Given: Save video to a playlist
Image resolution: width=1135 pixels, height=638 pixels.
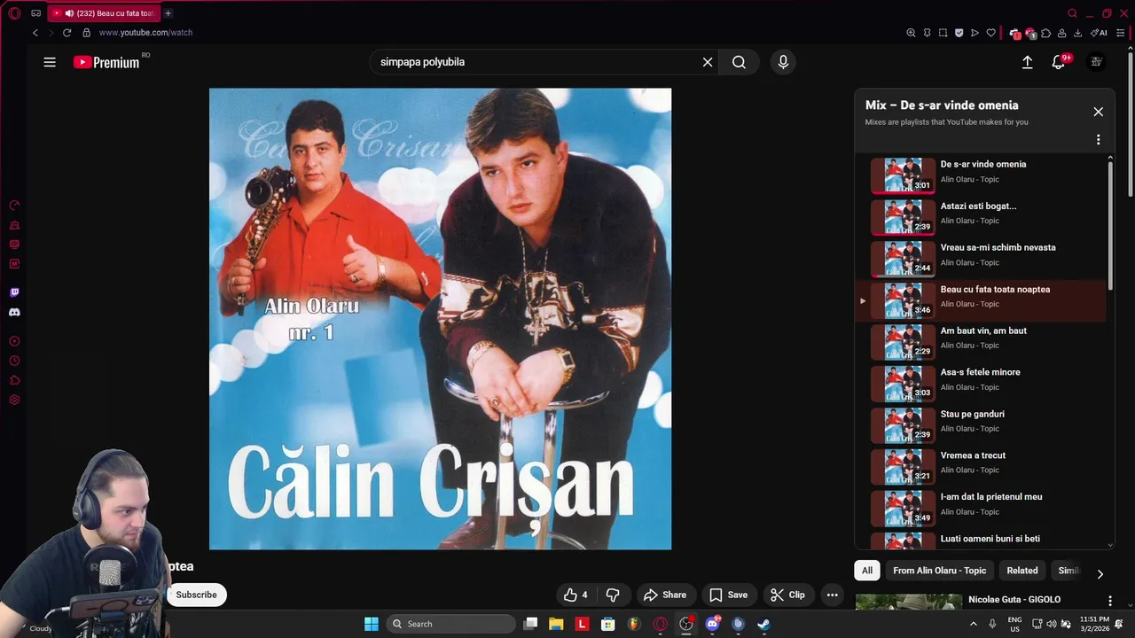Looking at the screenshot, I should point(728,595).
